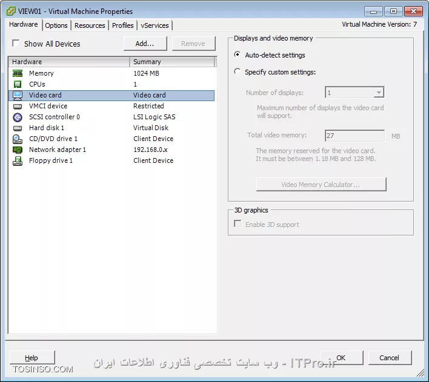429x382 pixels.
Task: Select the SCSI controller 0 row label
Action: coord(55,117)
